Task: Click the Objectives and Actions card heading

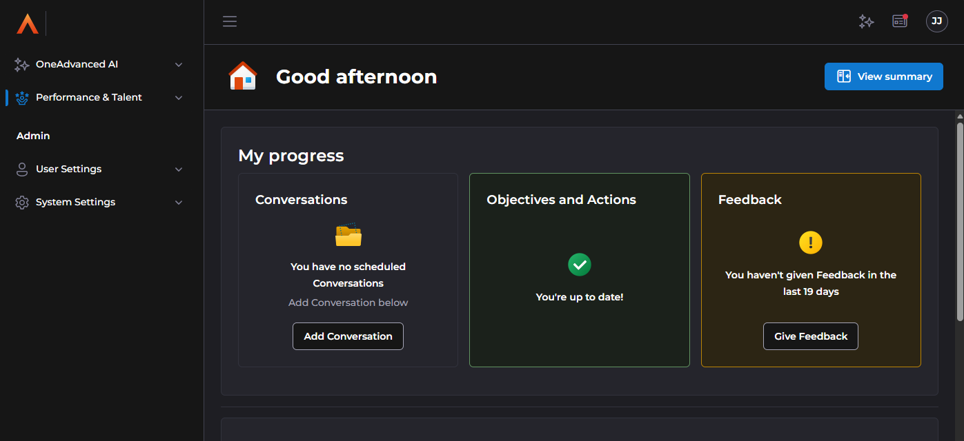Action: [561, 200]
